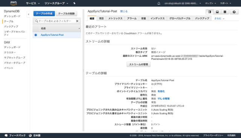The height and width of the screenshot is (138, 241).
Task: Open AppSyncTutorial-Post table link in list
Action: [52, 35]
